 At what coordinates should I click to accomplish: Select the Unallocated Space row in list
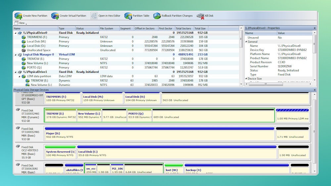39,50
